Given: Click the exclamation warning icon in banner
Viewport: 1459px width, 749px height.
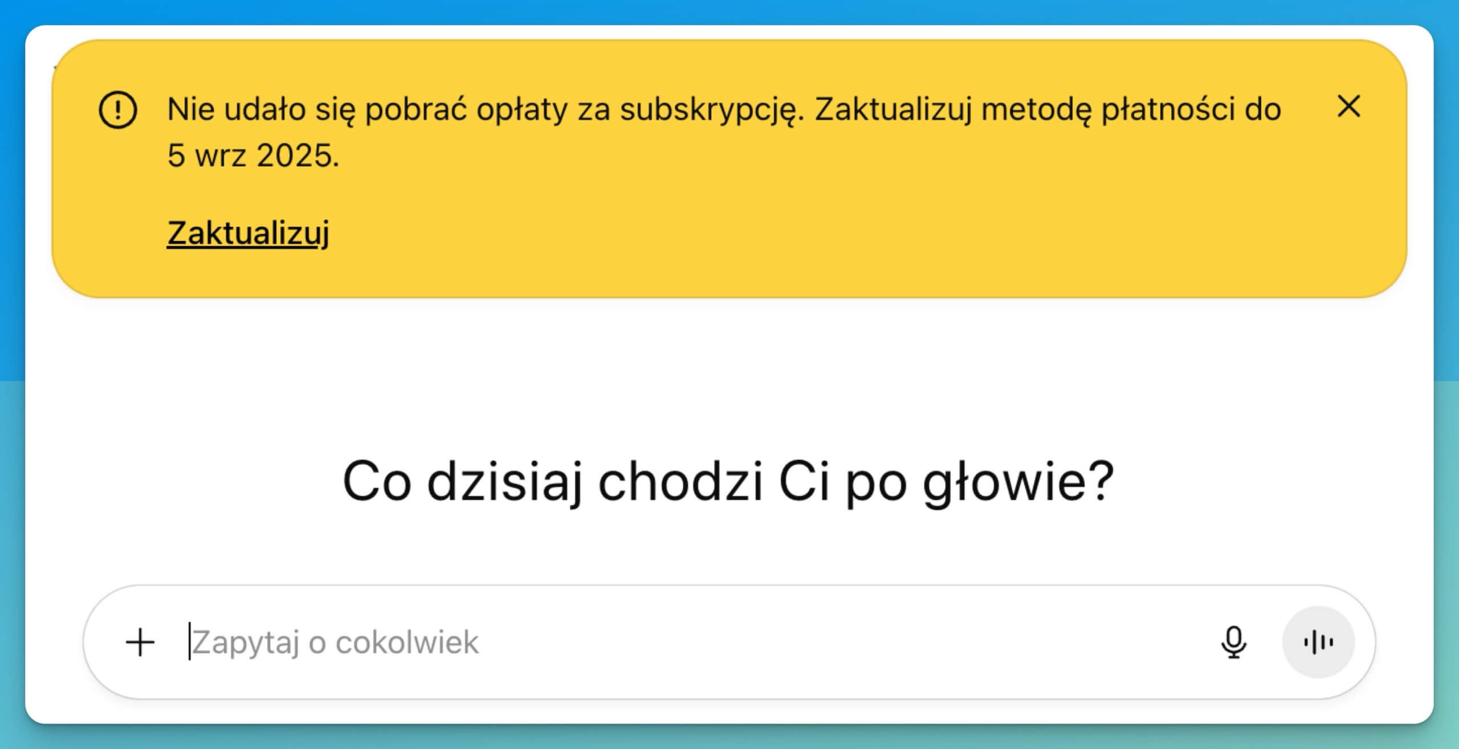Looking at the screenshot, I should (x=117, y=110).
